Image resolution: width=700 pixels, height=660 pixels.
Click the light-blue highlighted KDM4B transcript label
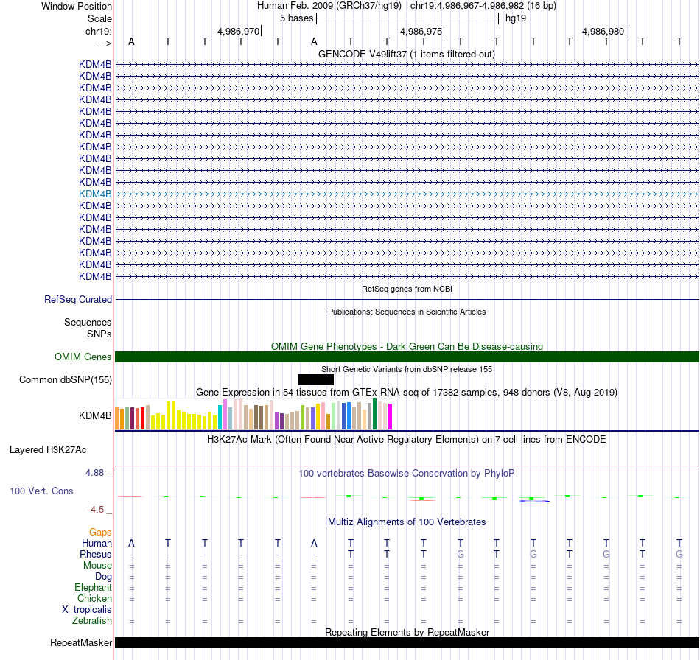click(x=95, y=194)
